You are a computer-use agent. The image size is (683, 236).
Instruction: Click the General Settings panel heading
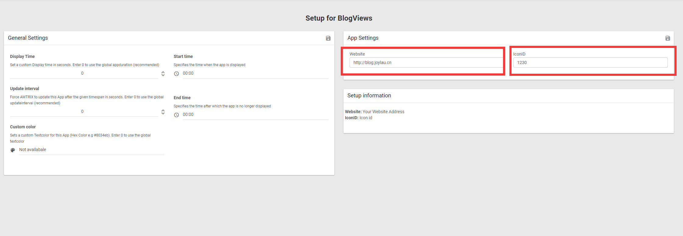coord(28,38)
